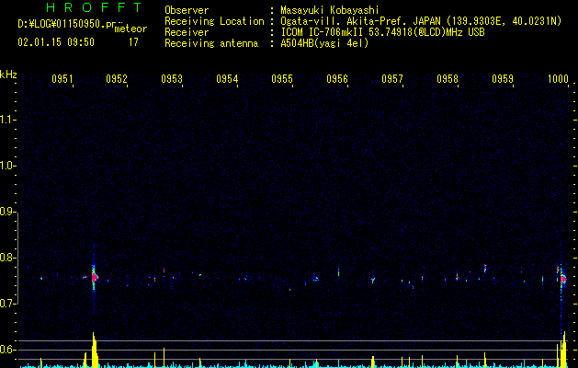Click the 0957 time marker
The width and height of the screenshot is (578, 368).
pyautogui.click(x=392, y=79)
